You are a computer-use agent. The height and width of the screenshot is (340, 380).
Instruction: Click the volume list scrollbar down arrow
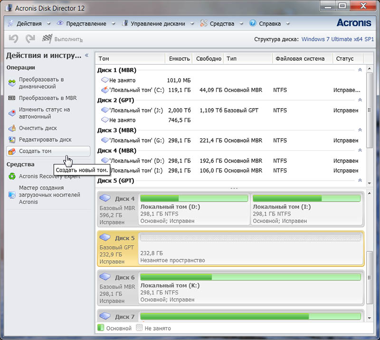pyautogui.click(x=370, y=183)
